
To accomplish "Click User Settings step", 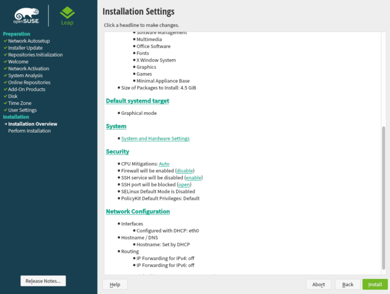I will [x=22, y=110].
